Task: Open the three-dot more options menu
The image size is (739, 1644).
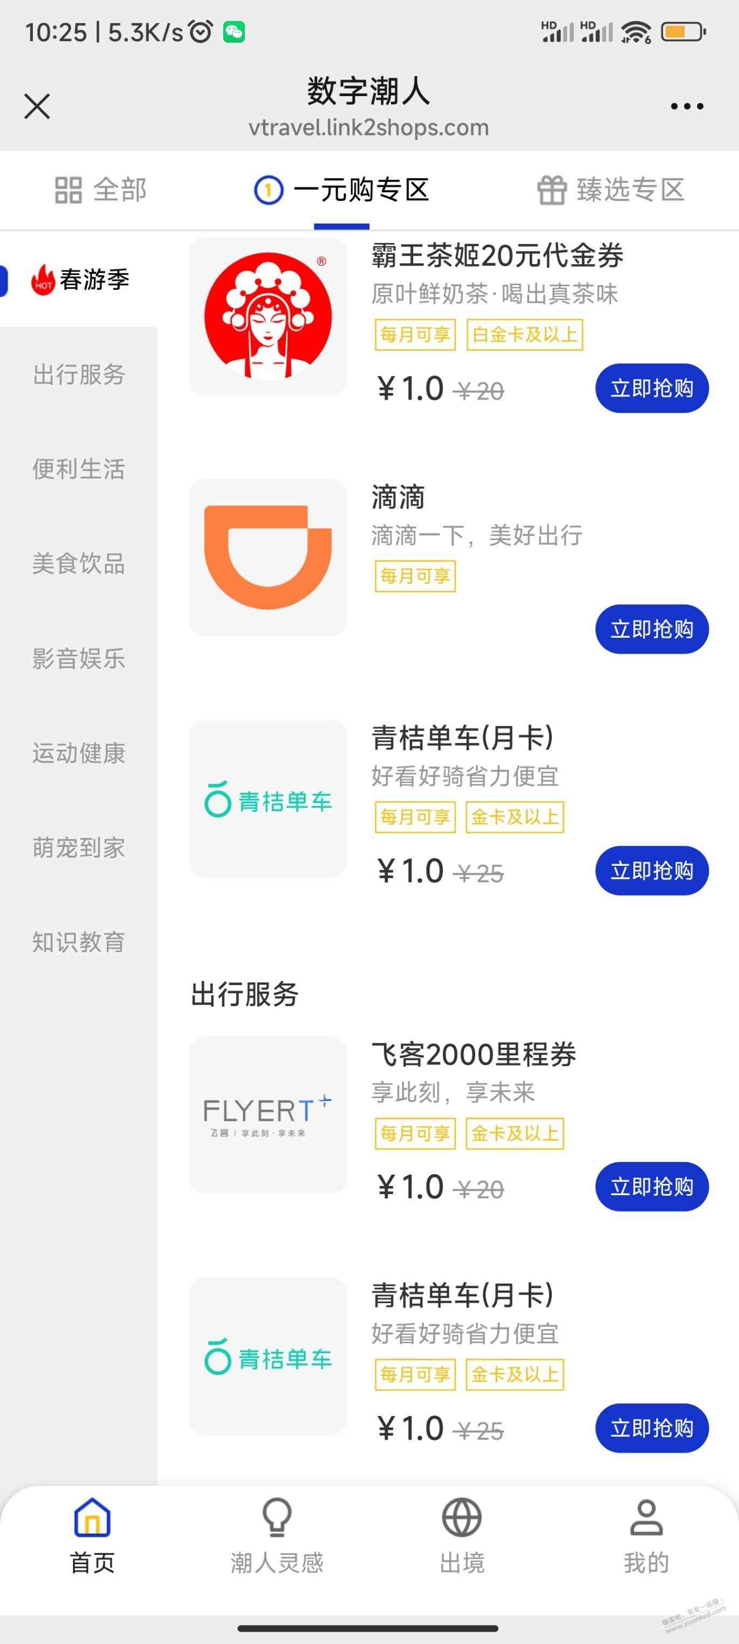Action: point(687,106)
